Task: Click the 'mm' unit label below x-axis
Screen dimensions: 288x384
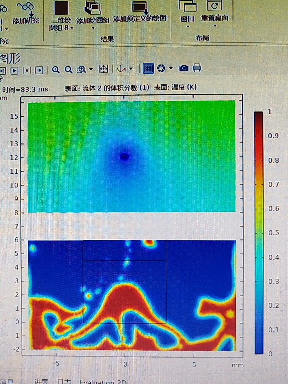Action: [x=238, y=365]
